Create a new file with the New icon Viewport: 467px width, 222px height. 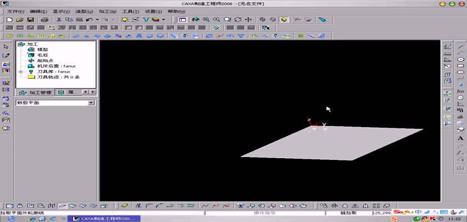pos(9,19)
